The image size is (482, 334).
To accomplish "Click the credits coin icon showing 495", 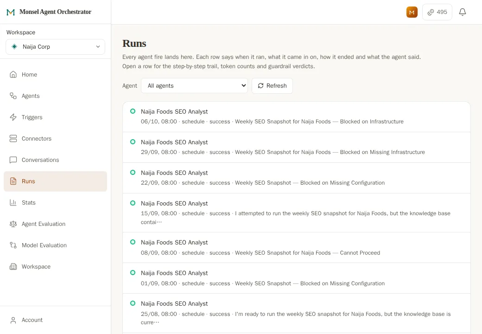I will 431,12.
